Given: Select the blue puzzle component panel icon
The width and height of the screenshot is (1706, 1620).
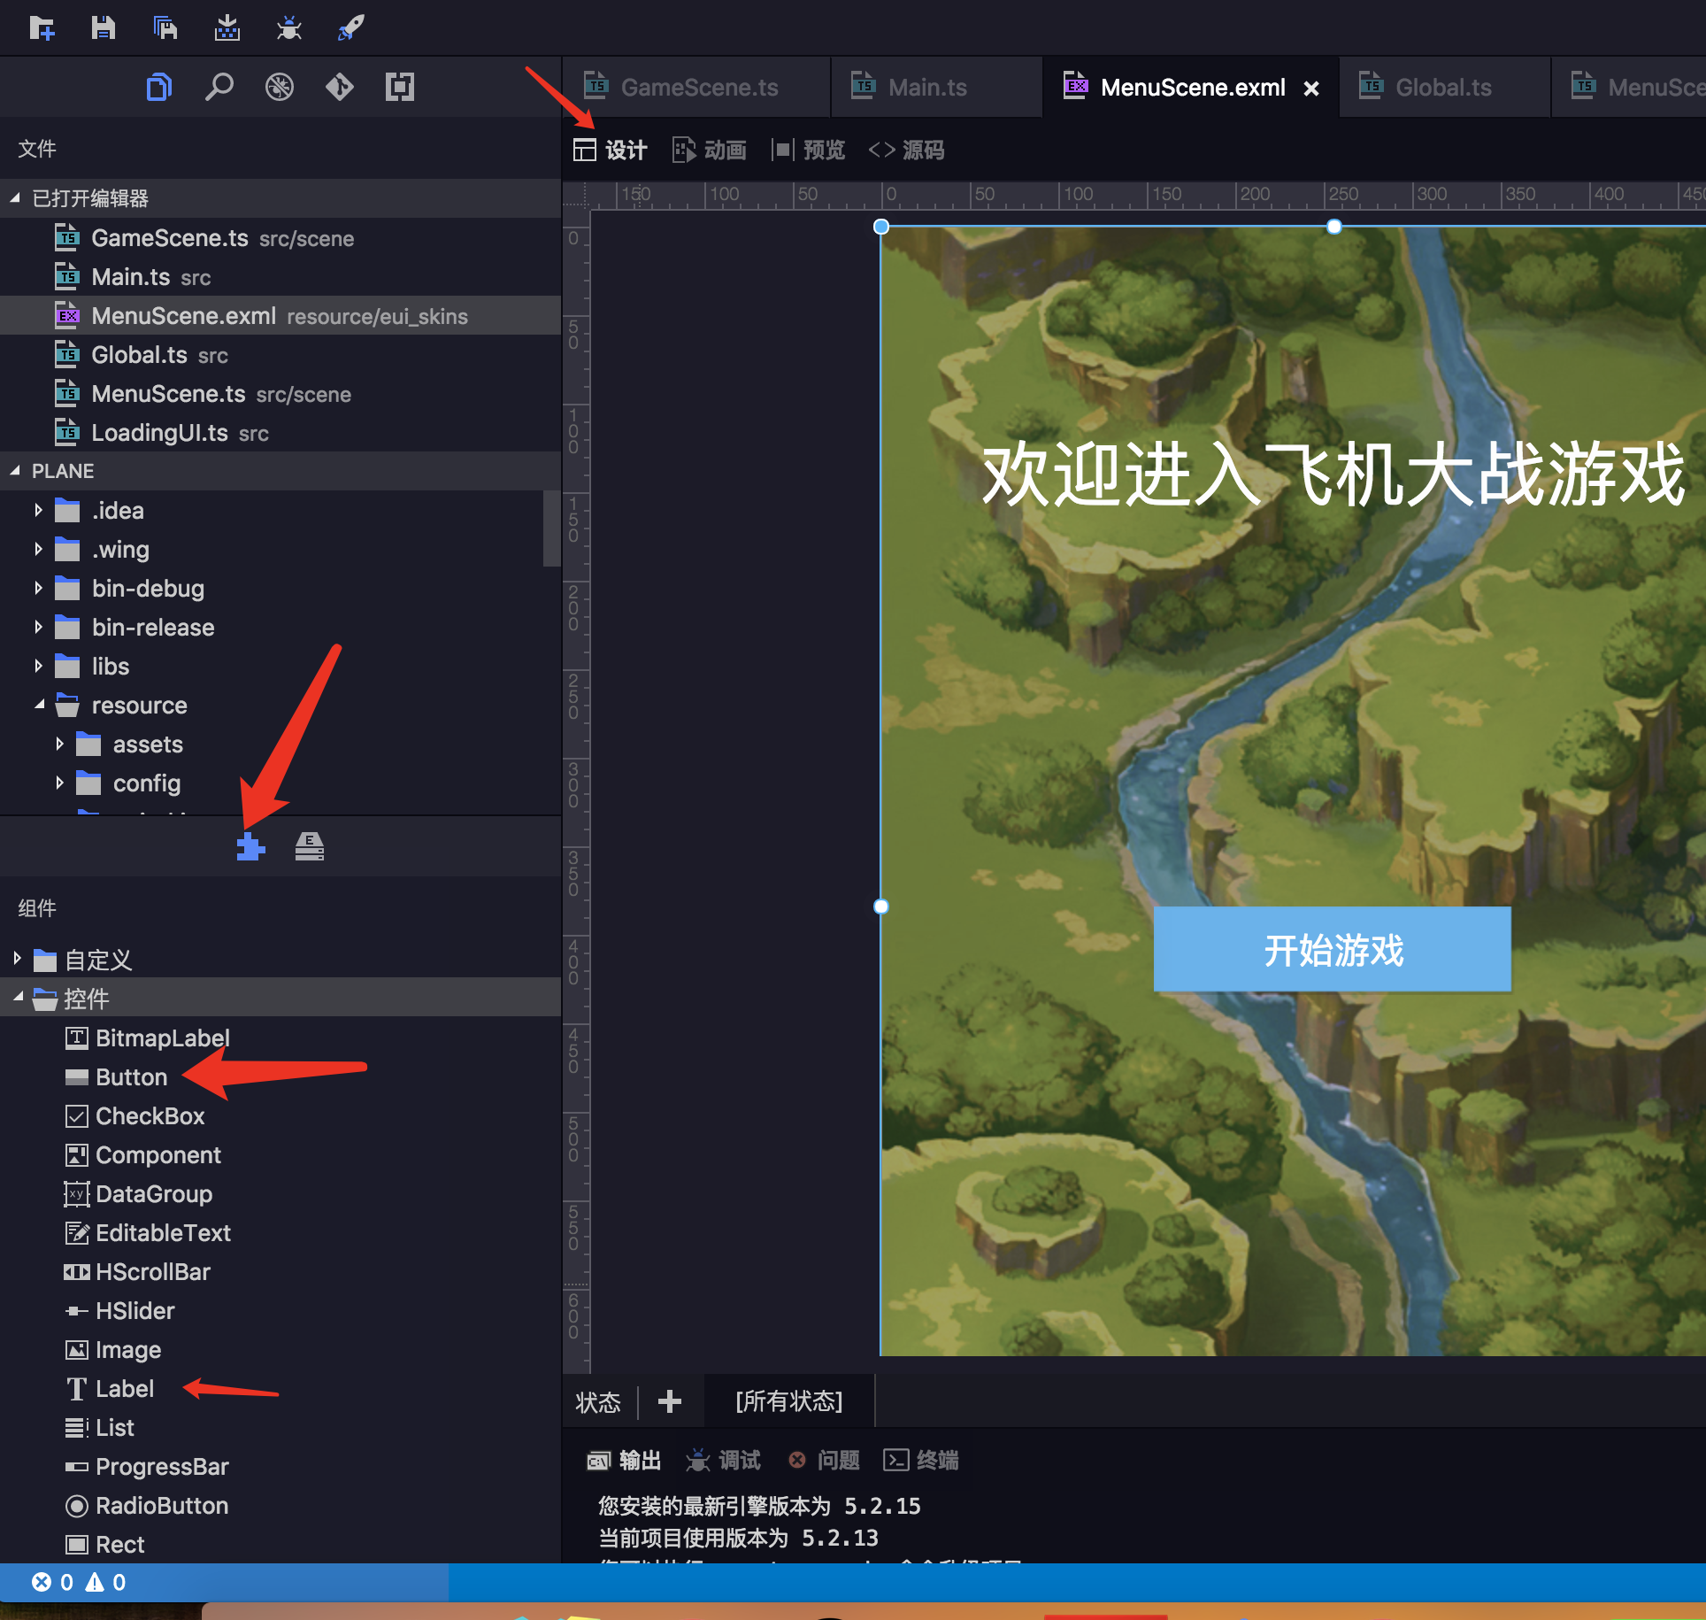Looking at the screenshot, I should (250, 847).
